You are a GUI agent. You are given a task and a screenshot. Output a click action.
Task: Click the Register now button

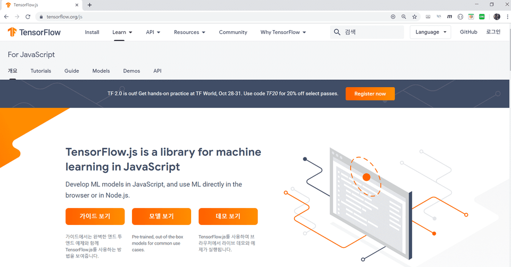(370, 94)
